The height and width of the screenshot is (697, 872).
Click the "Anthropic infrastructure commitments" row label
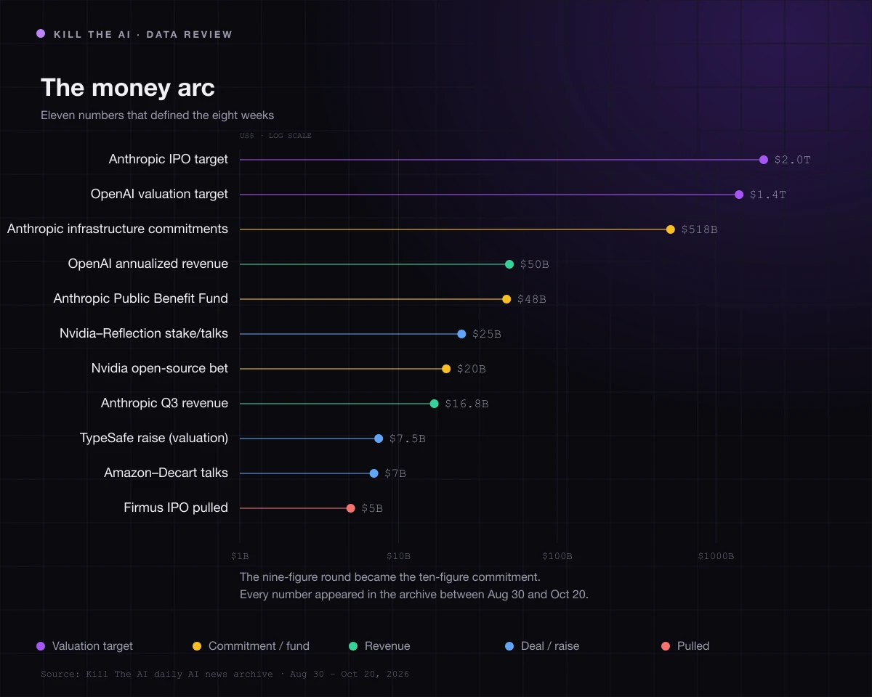tap(118, 229)
